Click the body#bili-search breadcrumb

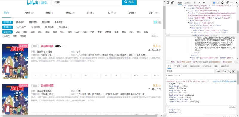(184, 62)
